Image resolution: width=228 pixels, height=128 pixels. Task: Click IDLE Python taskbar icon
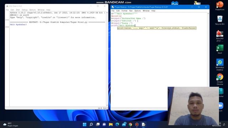(143, 124)
